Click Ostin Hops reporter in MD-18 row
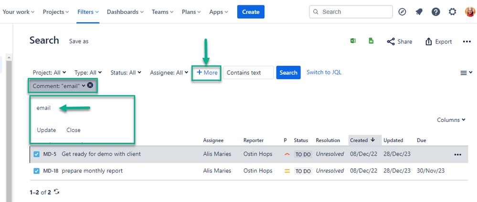 [x=258, y=171]
